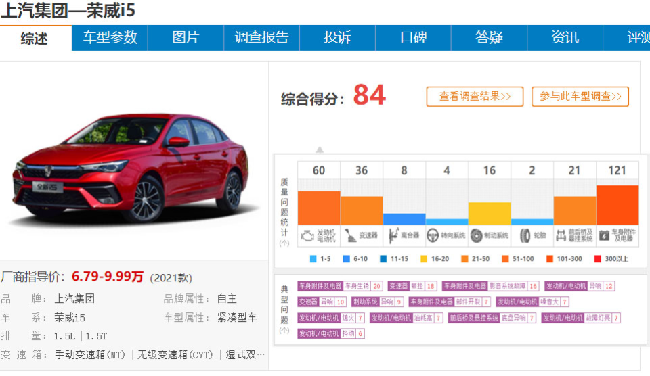Click the 300以上 red legend swatch
The image size is (650, 376).
(x=597, y=259)
